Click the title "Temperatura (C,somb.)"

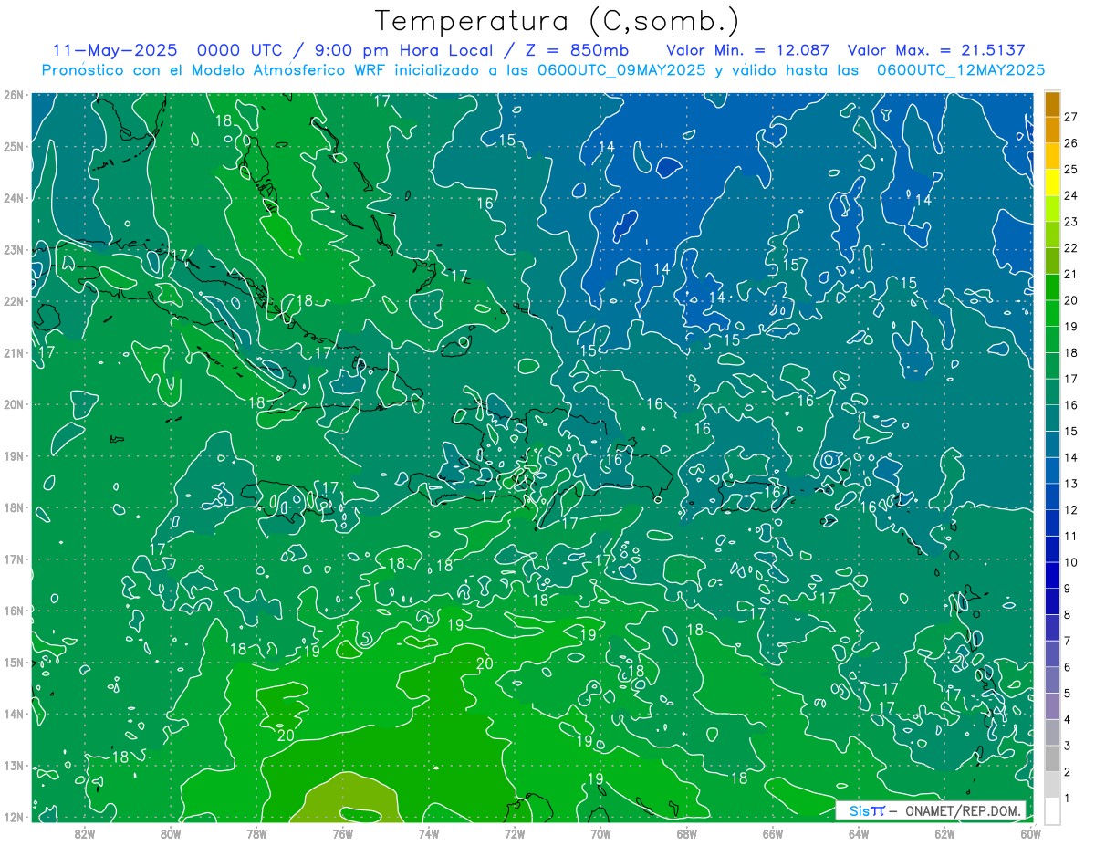coord(558,22)
